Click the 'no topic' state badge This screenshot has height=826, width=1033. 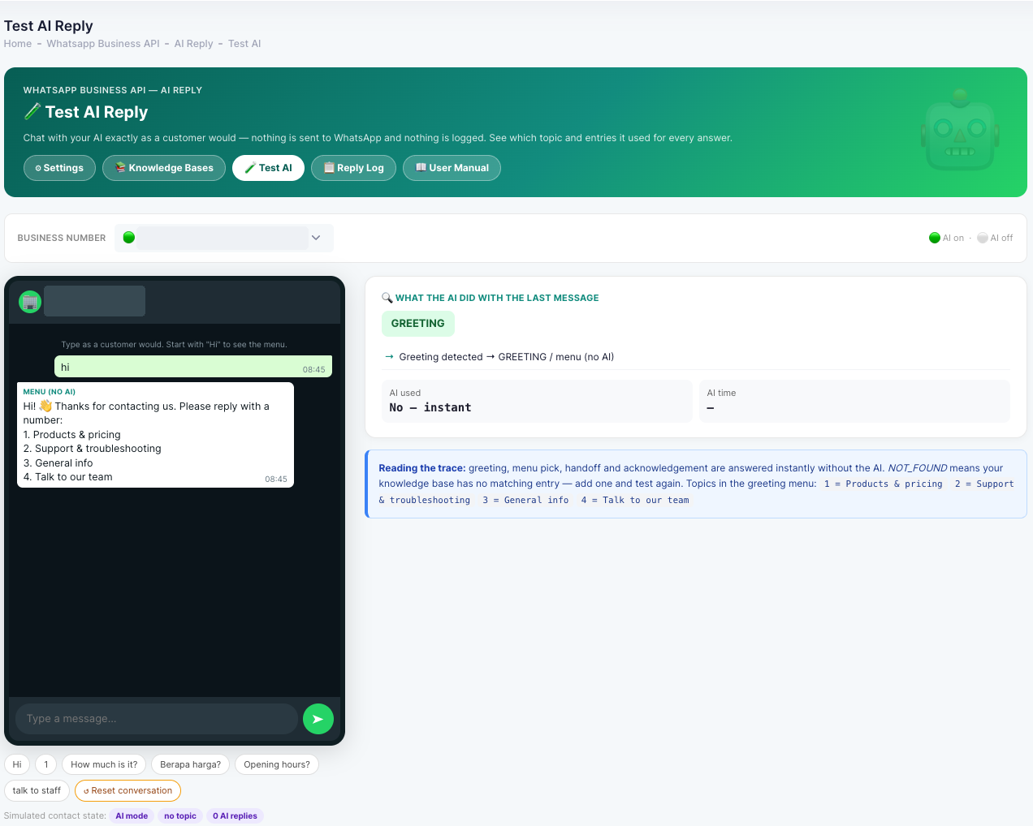(x=180, y=816)
